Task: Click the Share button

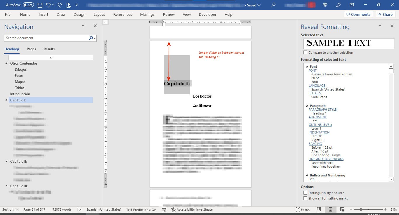Action: tap(385, 14)
